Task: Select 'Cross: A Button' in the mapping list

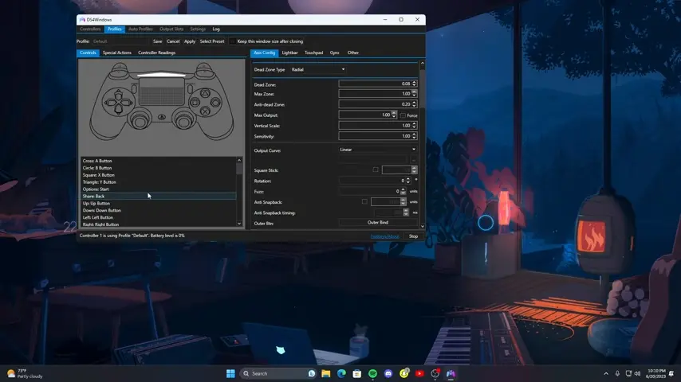Action: [x=158, y=161]
